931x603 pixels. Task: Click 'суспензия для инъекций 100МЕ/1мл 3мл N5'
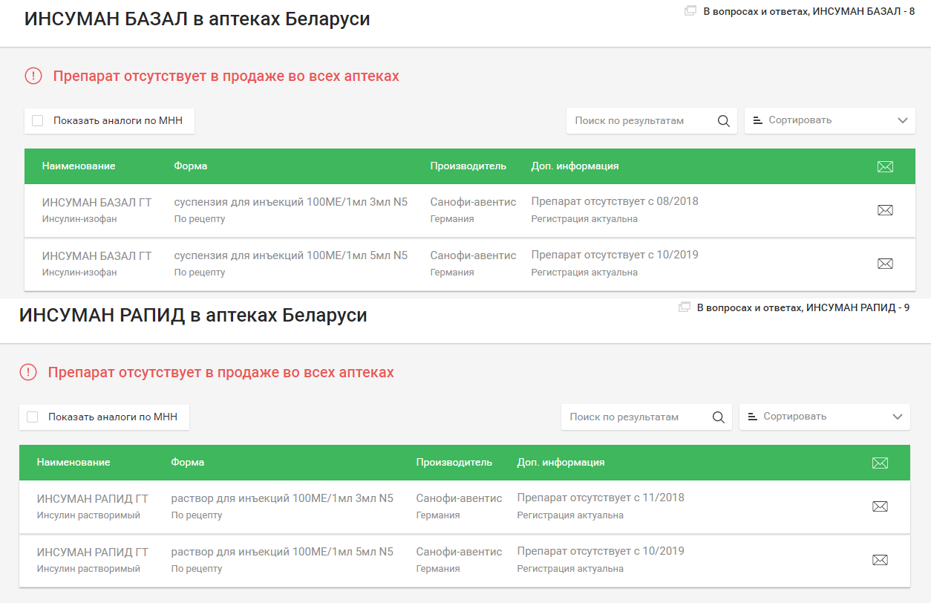pos(291,202)
